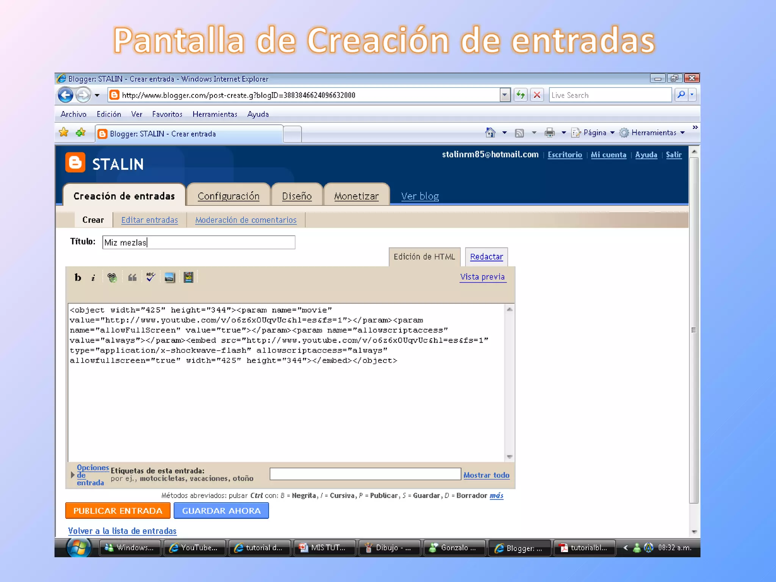
Task: Open the Favoritos menu
Action: click(x=167, y=114)
